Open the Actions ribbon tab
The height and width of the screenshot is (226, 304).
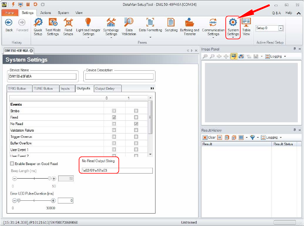[45, 13]
